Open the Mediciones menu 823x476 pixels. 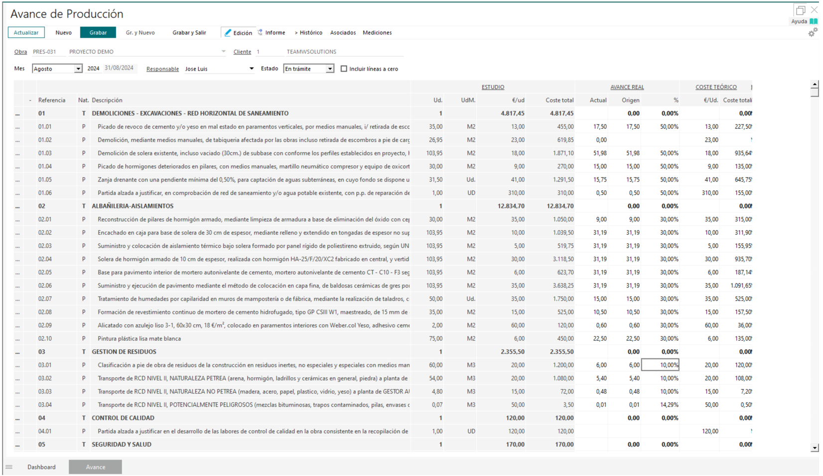point(377,32)
